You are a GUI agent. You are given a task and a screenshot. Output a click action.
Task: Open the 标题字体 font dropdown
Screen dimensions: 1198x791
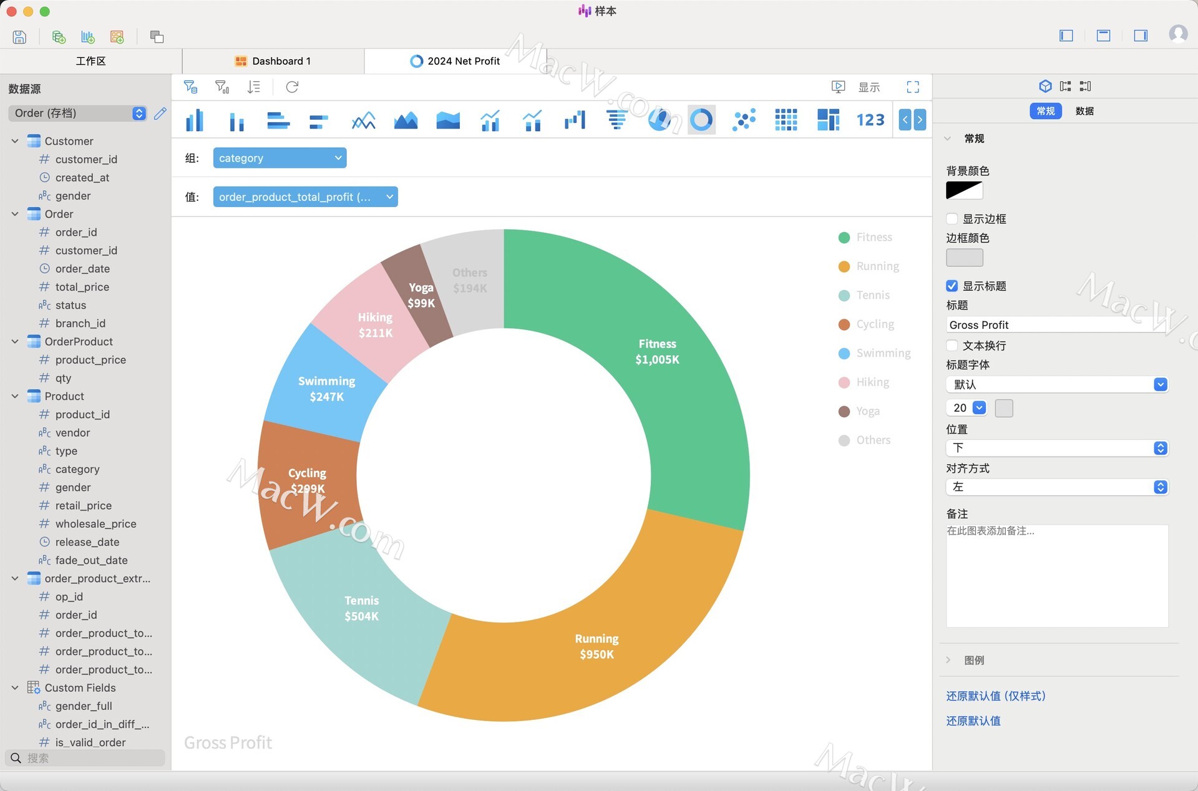(1057, 384)
